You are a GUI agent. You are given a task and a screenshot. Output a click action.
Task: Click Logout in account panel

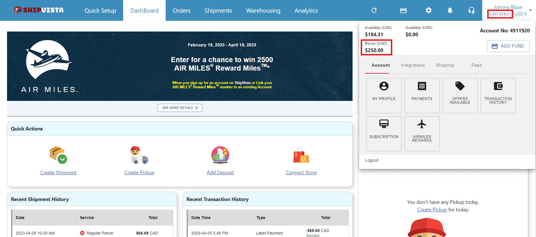click(x=371, y=160)
